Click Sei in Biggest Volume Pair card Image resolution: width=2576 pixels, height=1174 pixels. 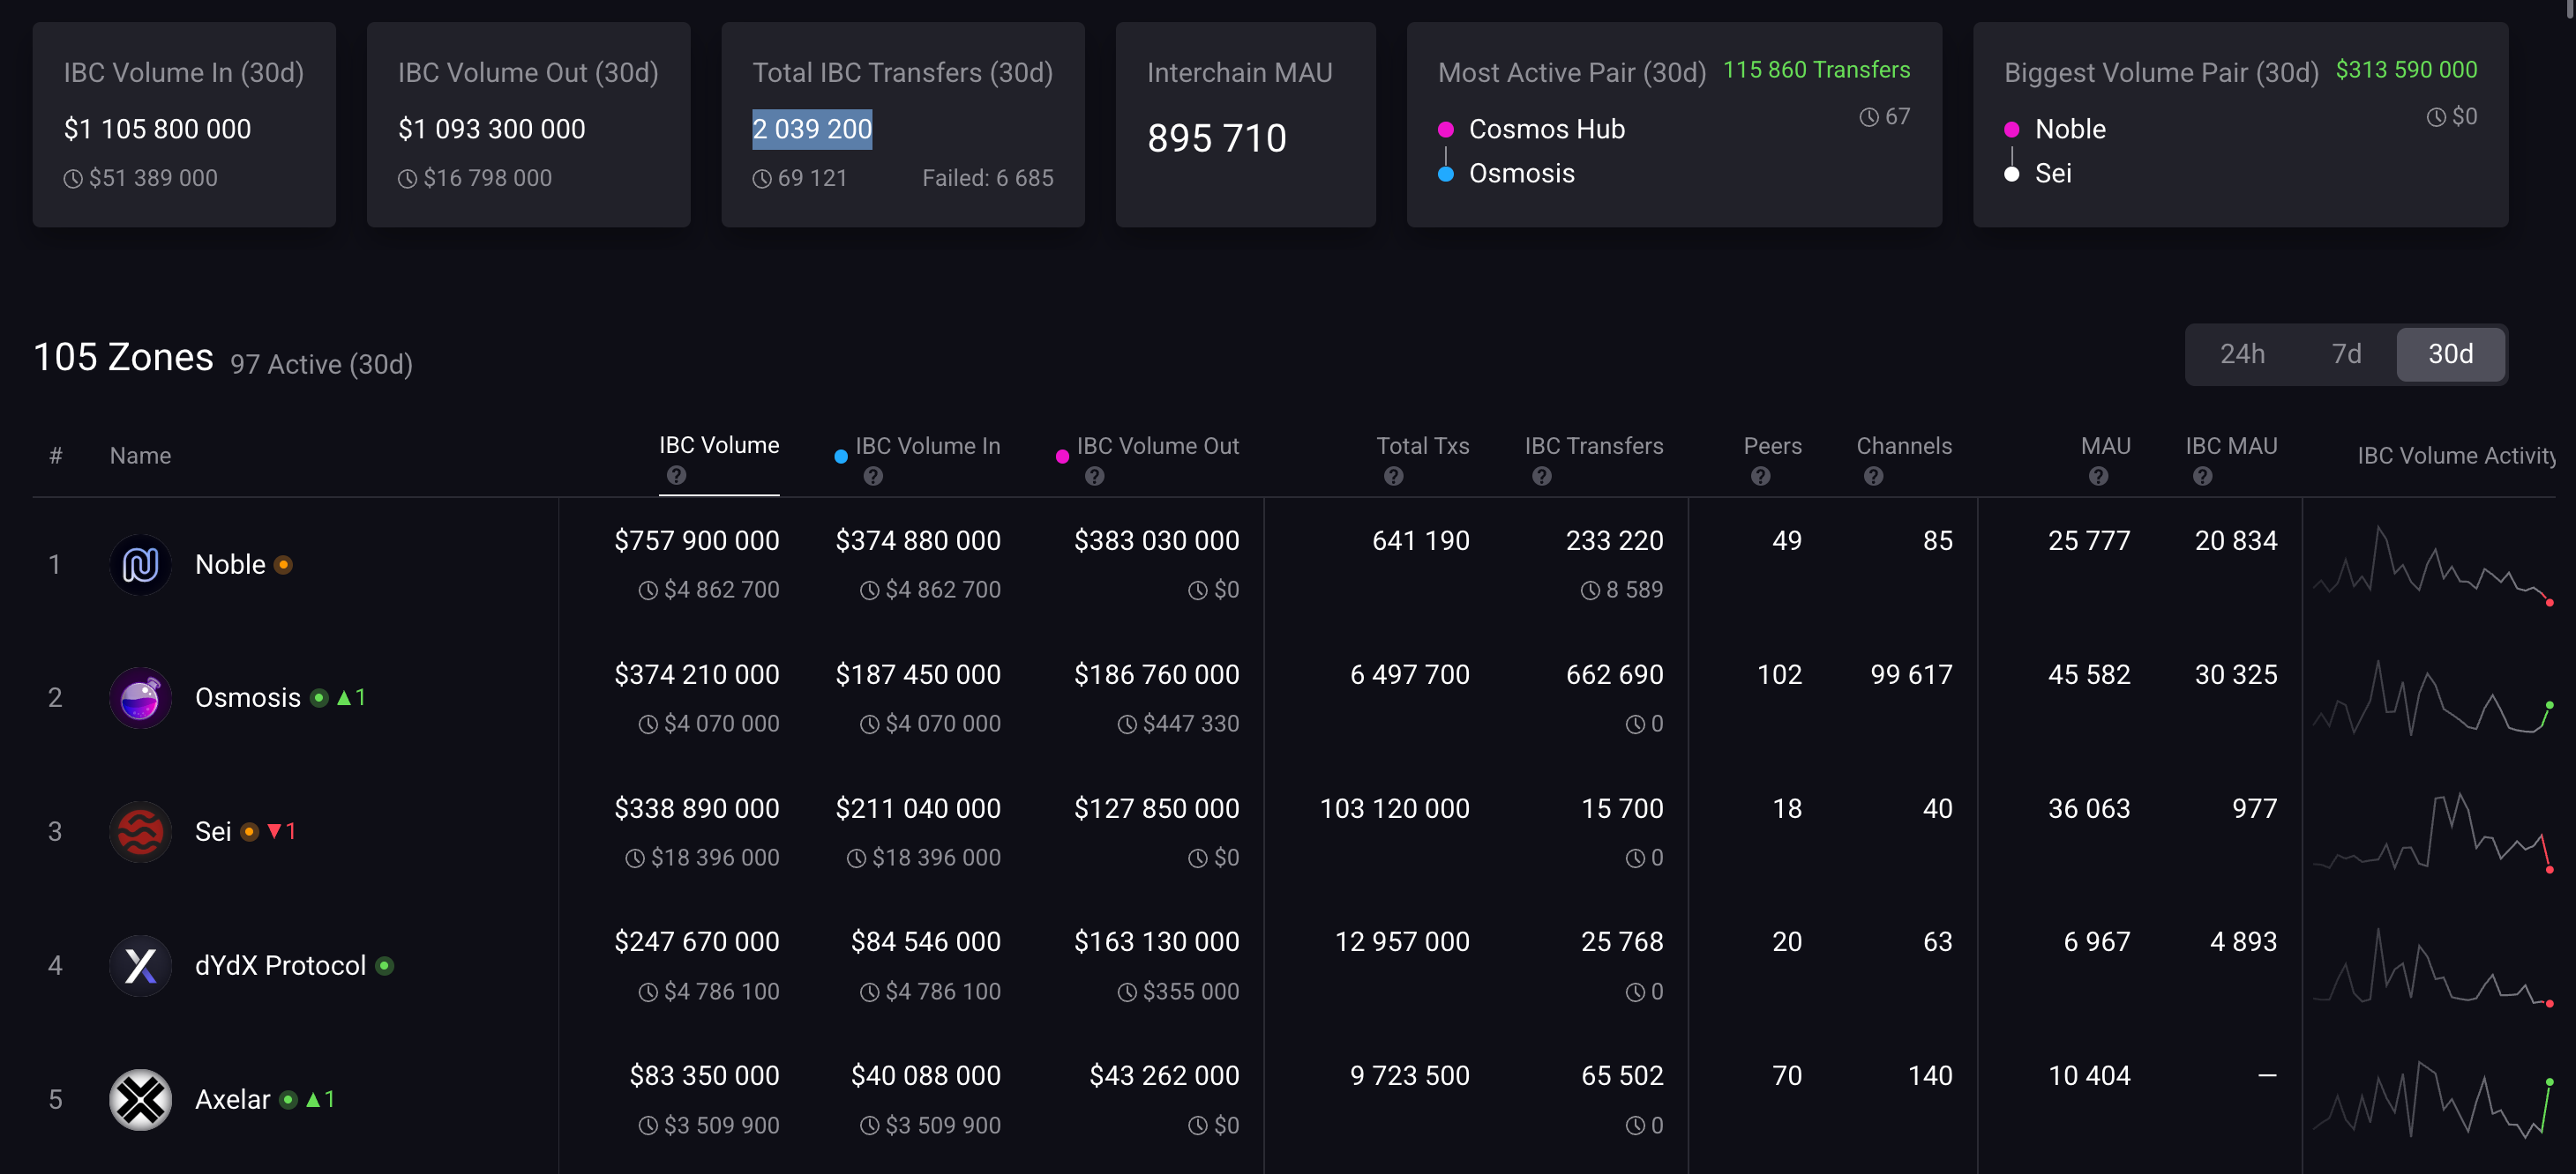pyautogui.click(x=2053, y=173)
